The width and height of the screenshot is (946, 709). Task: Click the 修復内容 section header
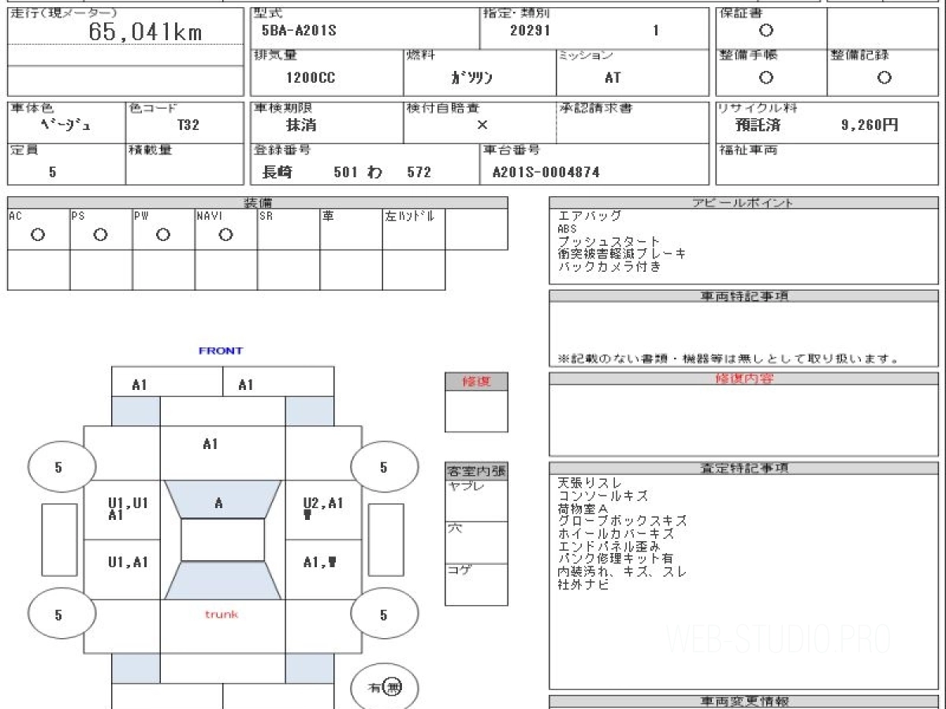[x=743, y=379]
